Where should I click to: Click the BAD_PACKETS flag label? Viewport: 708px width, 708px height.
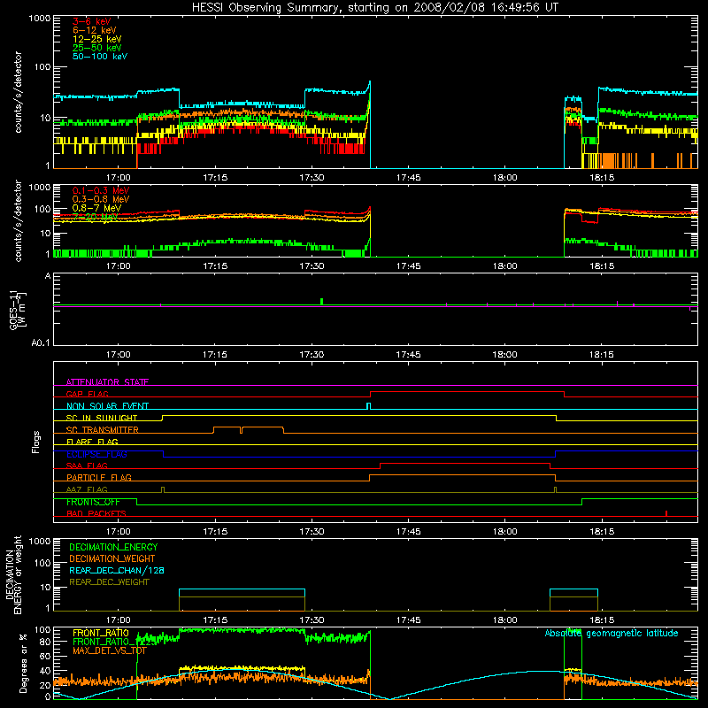(x=96, y=513)
